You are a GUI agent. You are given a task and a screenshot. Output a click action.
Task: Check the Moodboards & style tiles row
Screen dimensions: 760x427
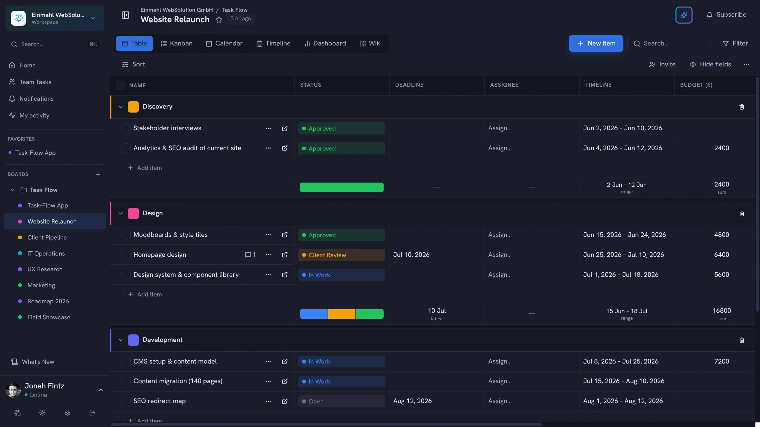point(126,235)
